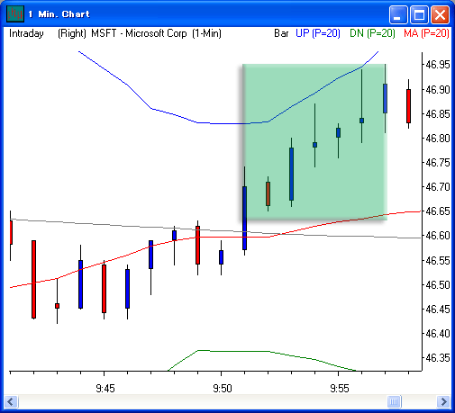Click the MSFT - Microsoft Corp symbol text

[x=139, y=33]
